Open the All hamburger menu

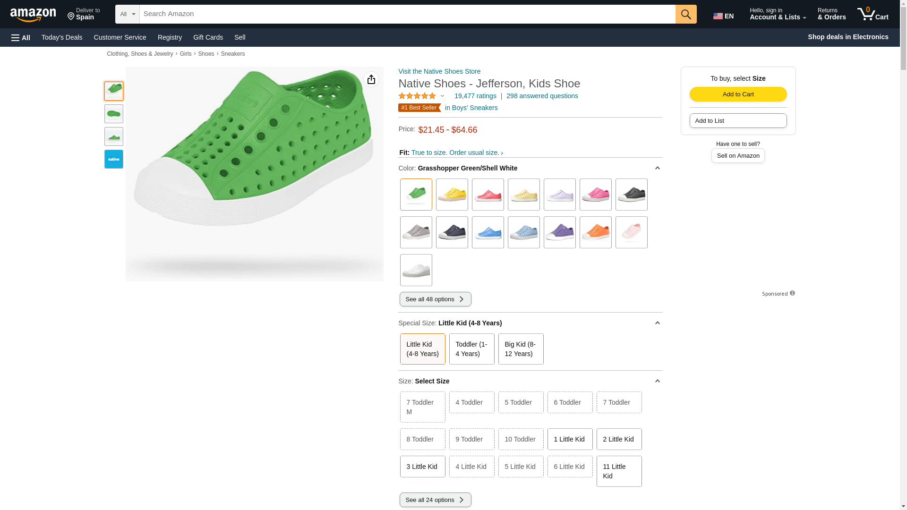(21, 38)
